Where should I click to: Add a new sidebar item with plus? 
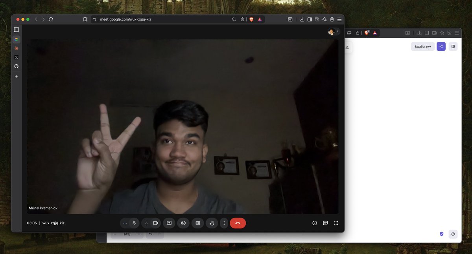pos(17,77)
